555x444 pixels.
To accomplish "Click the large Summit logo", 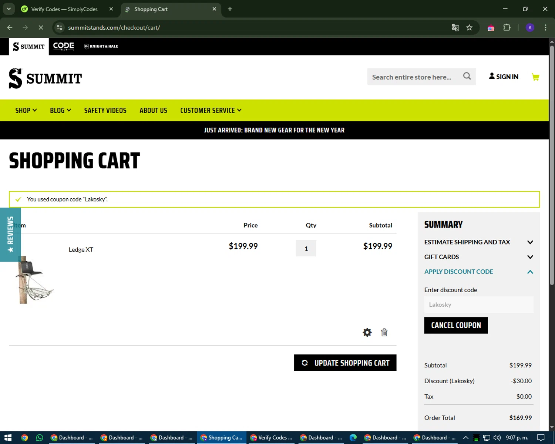I will pyautogui.click(x=45, y=78).
